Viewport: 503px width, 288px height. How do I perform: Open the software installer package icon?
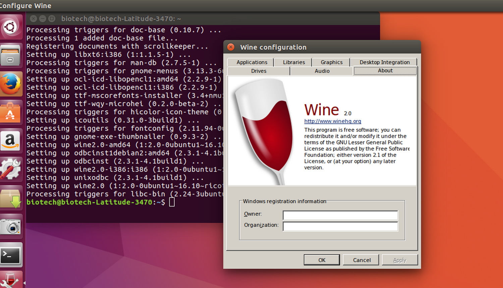(11, 198)
